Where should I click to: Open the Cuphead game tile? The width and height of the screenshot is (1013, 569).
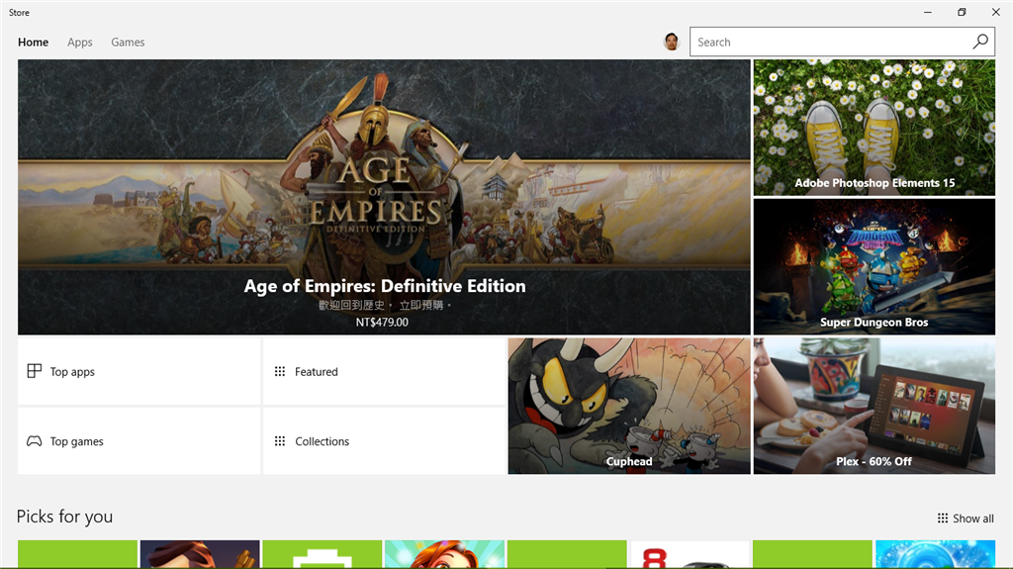pyautogui.click(x=629, y=406)
